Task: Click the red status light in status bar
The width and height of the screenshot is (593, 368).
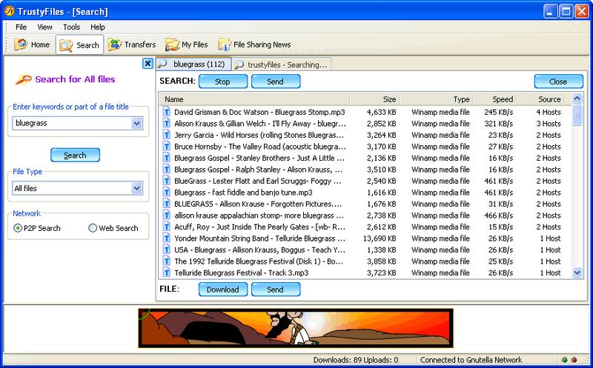Action: [574, 360]
